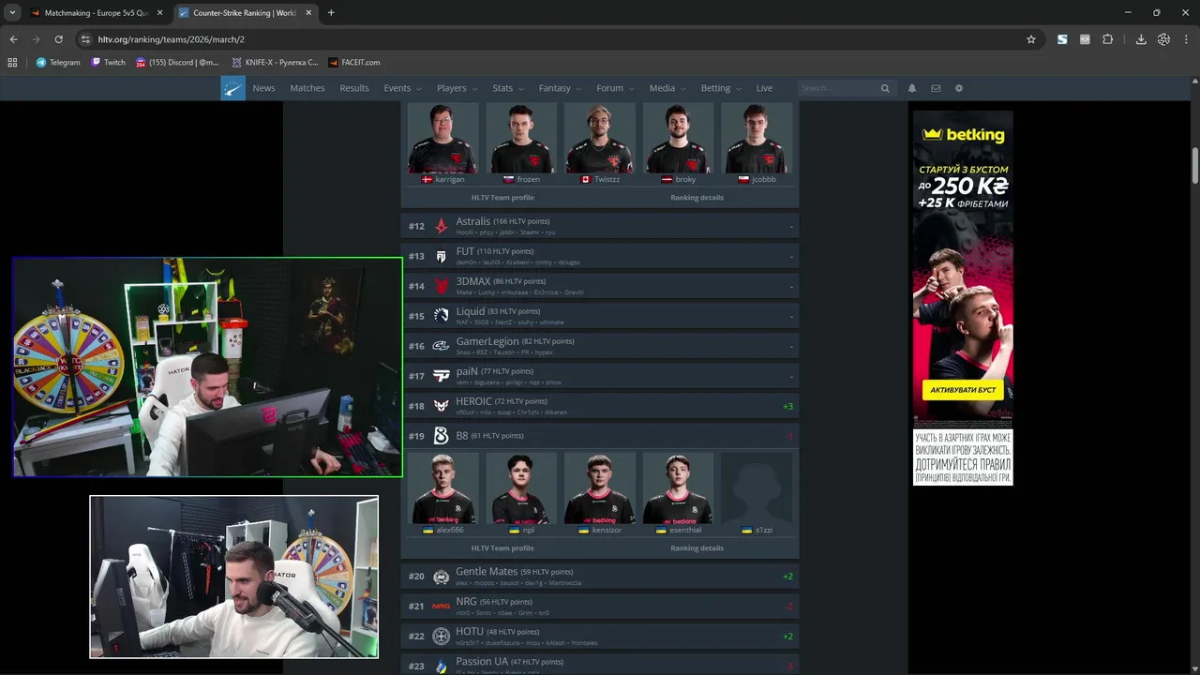
Task: Click the betking ad button
Action: tap(962, 389)
